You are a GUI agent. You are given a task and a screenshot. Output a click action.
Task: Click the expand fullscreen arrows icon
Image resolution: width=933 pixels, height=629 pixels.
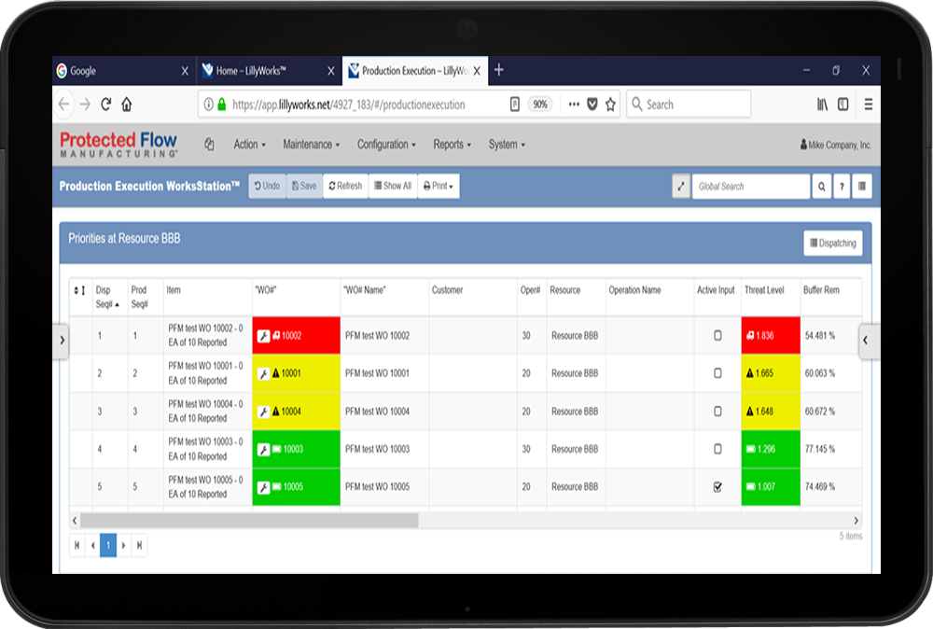click(x=681, y=187)
